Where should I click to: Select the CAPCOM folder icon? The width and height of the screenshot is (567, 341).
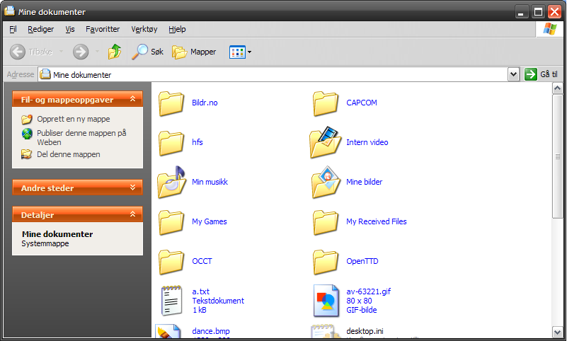[x=326, y=103]
